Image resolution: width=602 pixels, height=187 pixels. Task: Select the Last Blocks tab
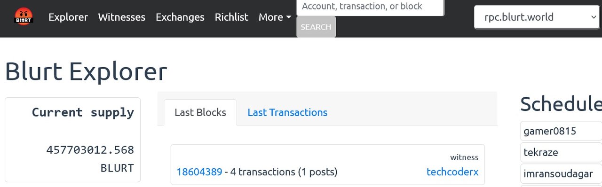[200, 112]
